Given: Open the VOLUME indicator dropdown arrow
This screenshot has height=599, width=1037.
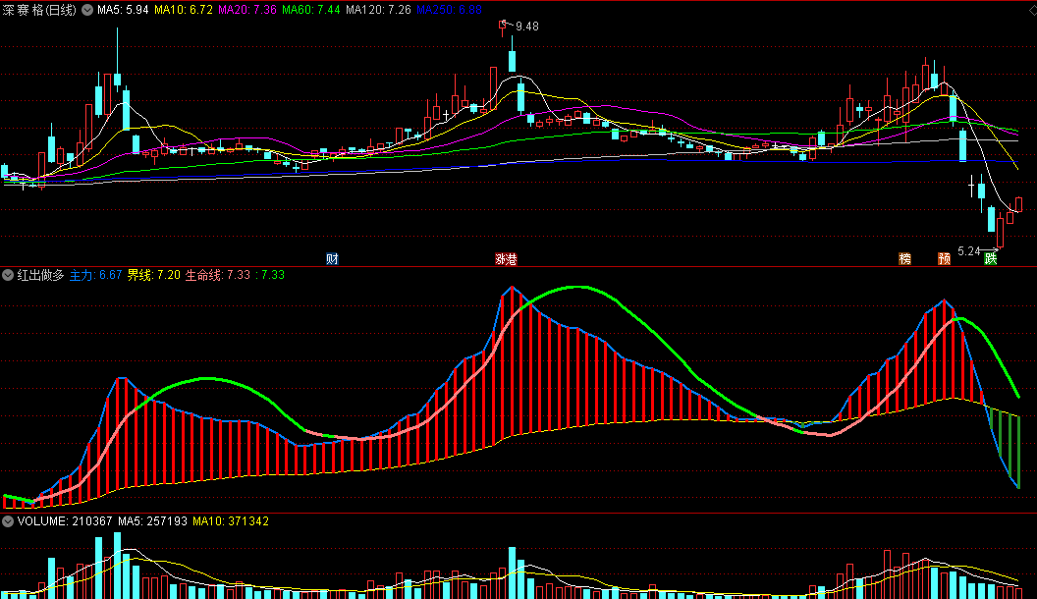Looking at the screenshot, I should coord(8,521).
